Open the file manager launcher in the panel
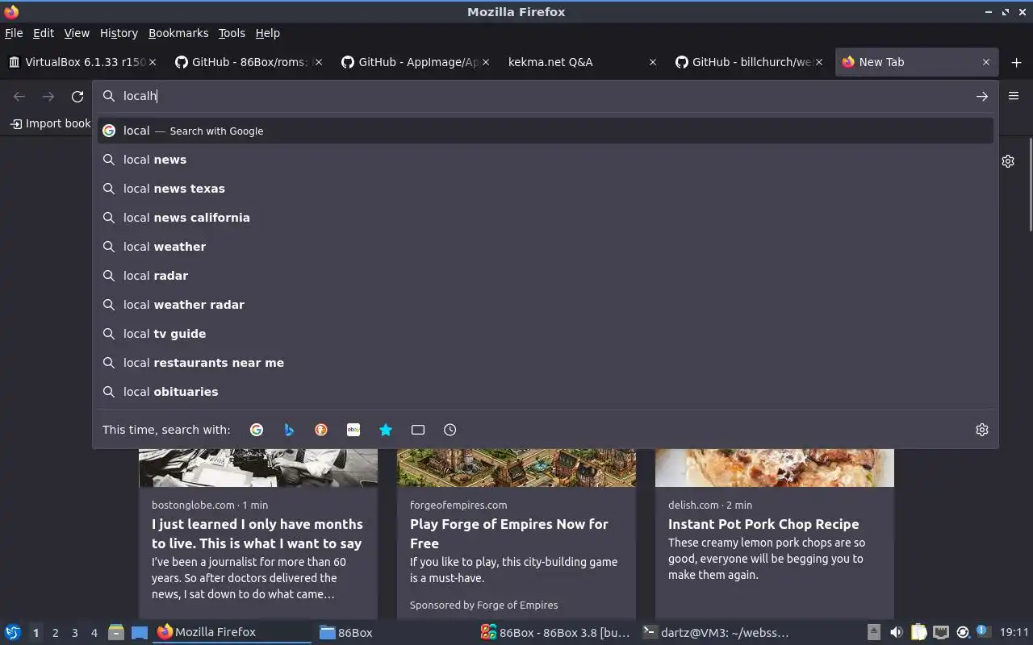The height and width of the screenshot is (645, 1033). tap(116, 632)
